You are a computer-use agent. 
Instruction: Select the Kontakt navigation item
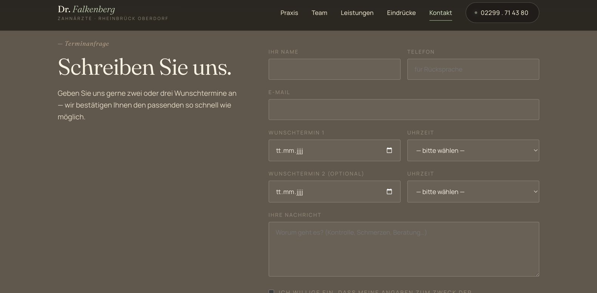(441, 13)
